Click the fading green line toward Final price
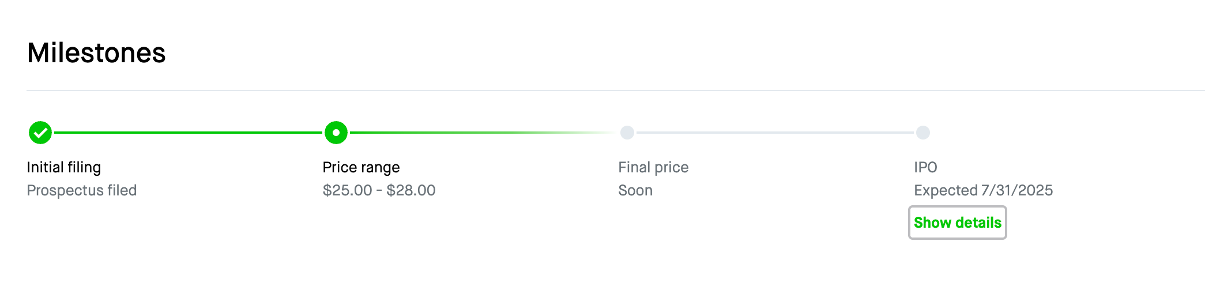This screenshot has height=294, width=1205. coord(483,133)
